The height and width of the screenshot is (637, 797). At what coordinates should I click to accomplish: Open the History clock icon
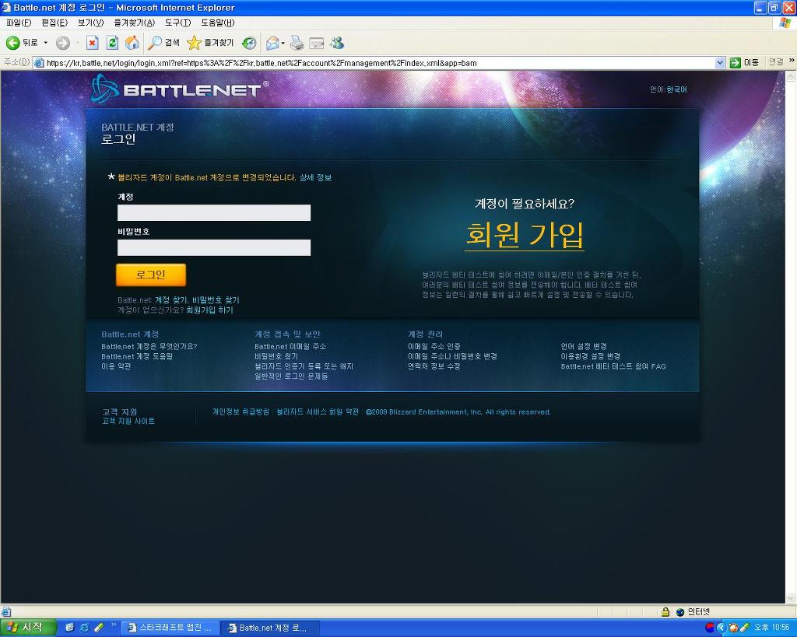(x=248, y=44)
